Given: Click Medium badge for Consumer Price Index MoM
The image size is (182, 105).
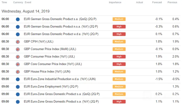Looking at the screenshot, I should (x=119, y=49).
